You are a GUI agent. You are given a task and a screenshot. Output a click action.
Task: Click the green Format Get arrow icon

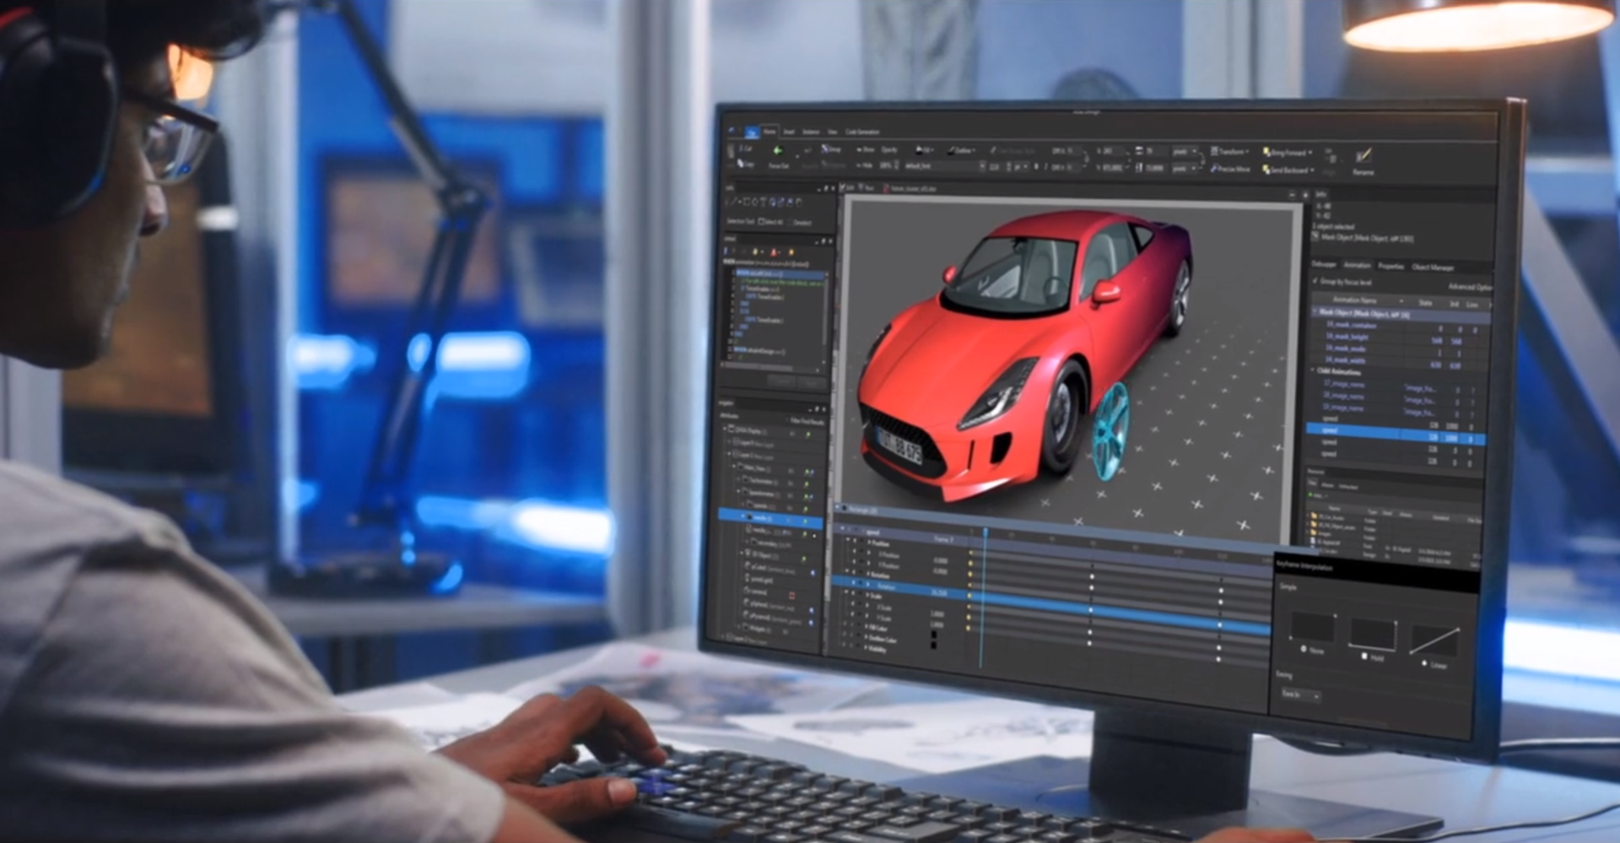click(778, 151)
